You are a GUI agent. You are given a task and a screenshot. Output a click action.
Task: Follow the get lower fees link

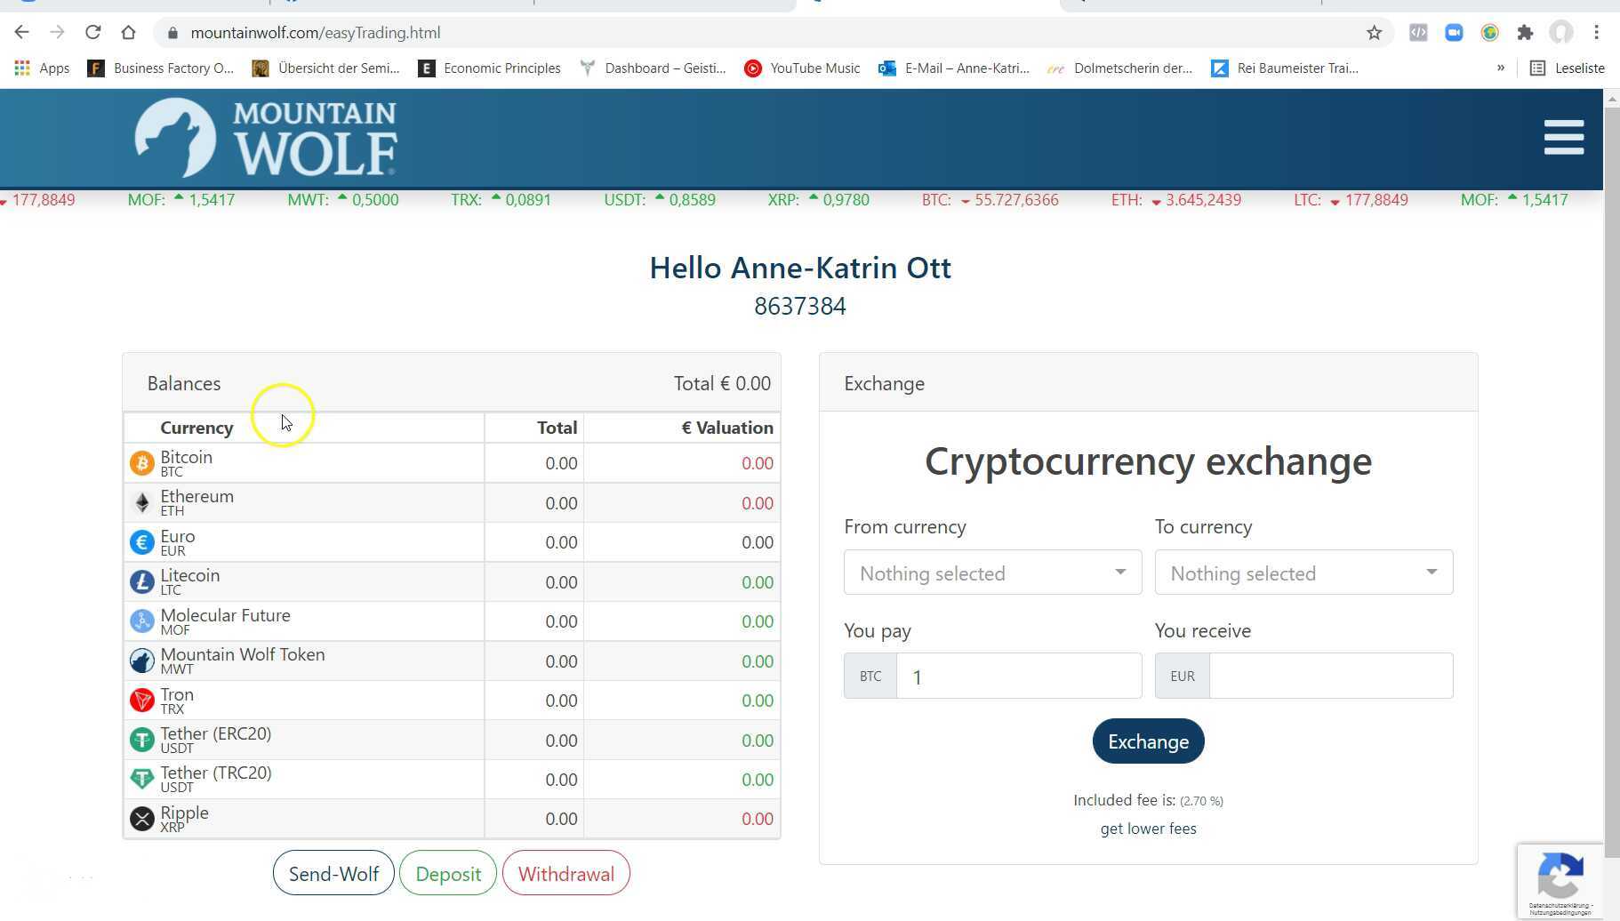[x=1149, y=829]
